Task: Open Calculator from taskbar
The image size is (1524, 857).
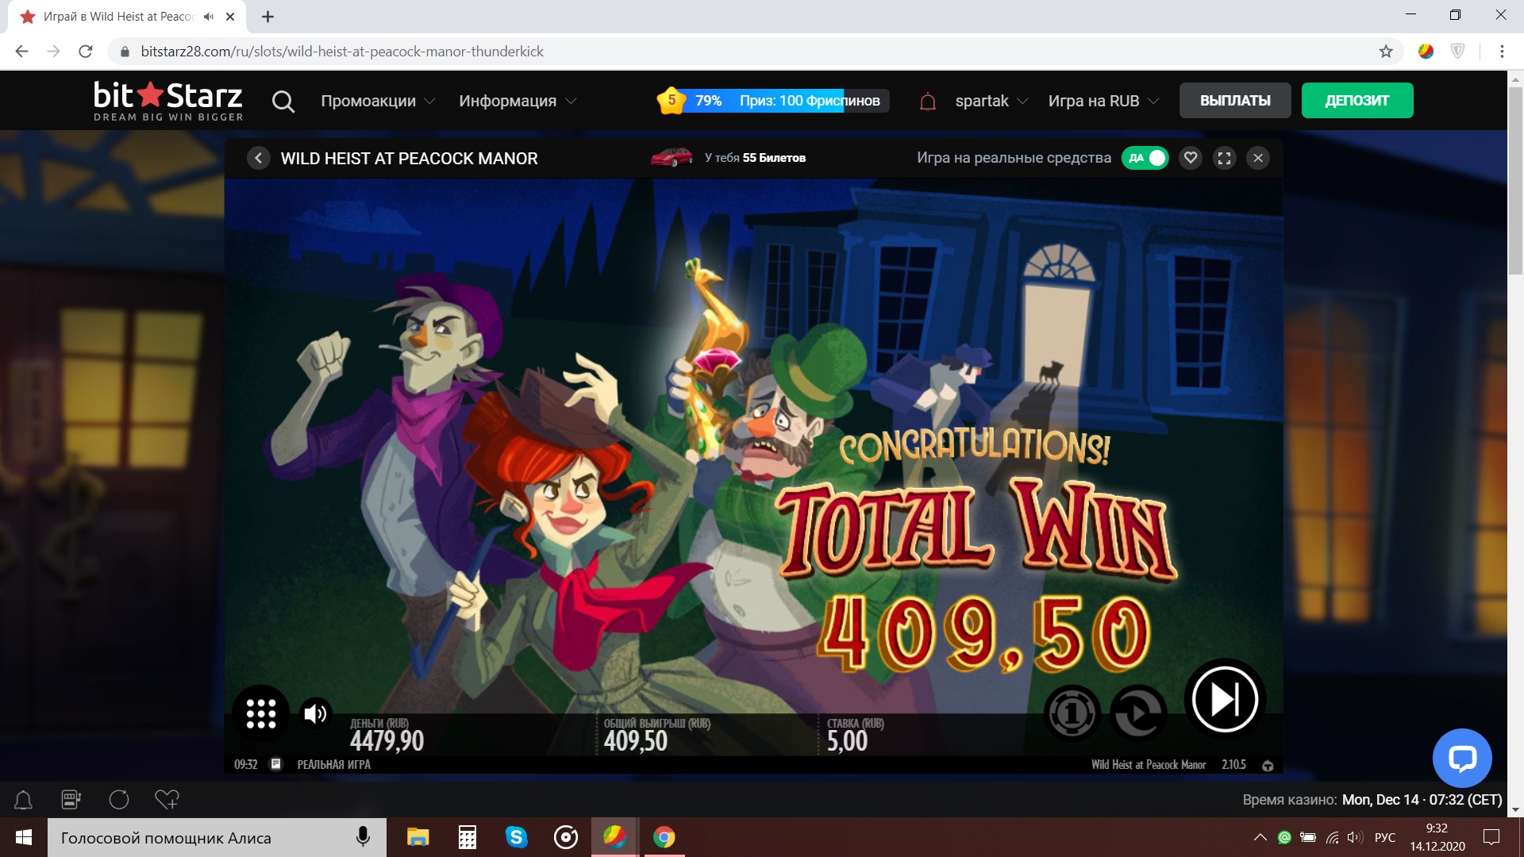Action: [x=468, y=837]
